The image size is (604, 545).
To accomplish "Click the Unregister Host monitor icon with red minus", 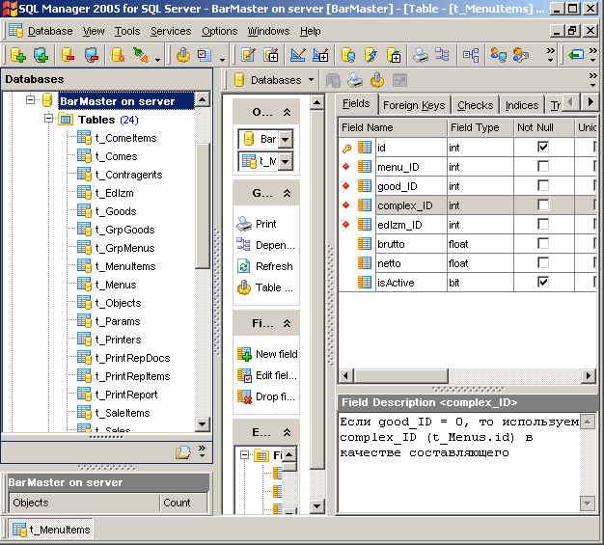I will pyautogui.click(x=92, y=55).
